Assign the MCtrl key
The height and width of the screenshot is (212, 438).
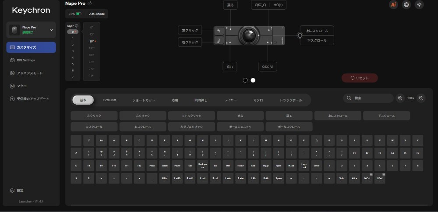(x=367, y=178)
